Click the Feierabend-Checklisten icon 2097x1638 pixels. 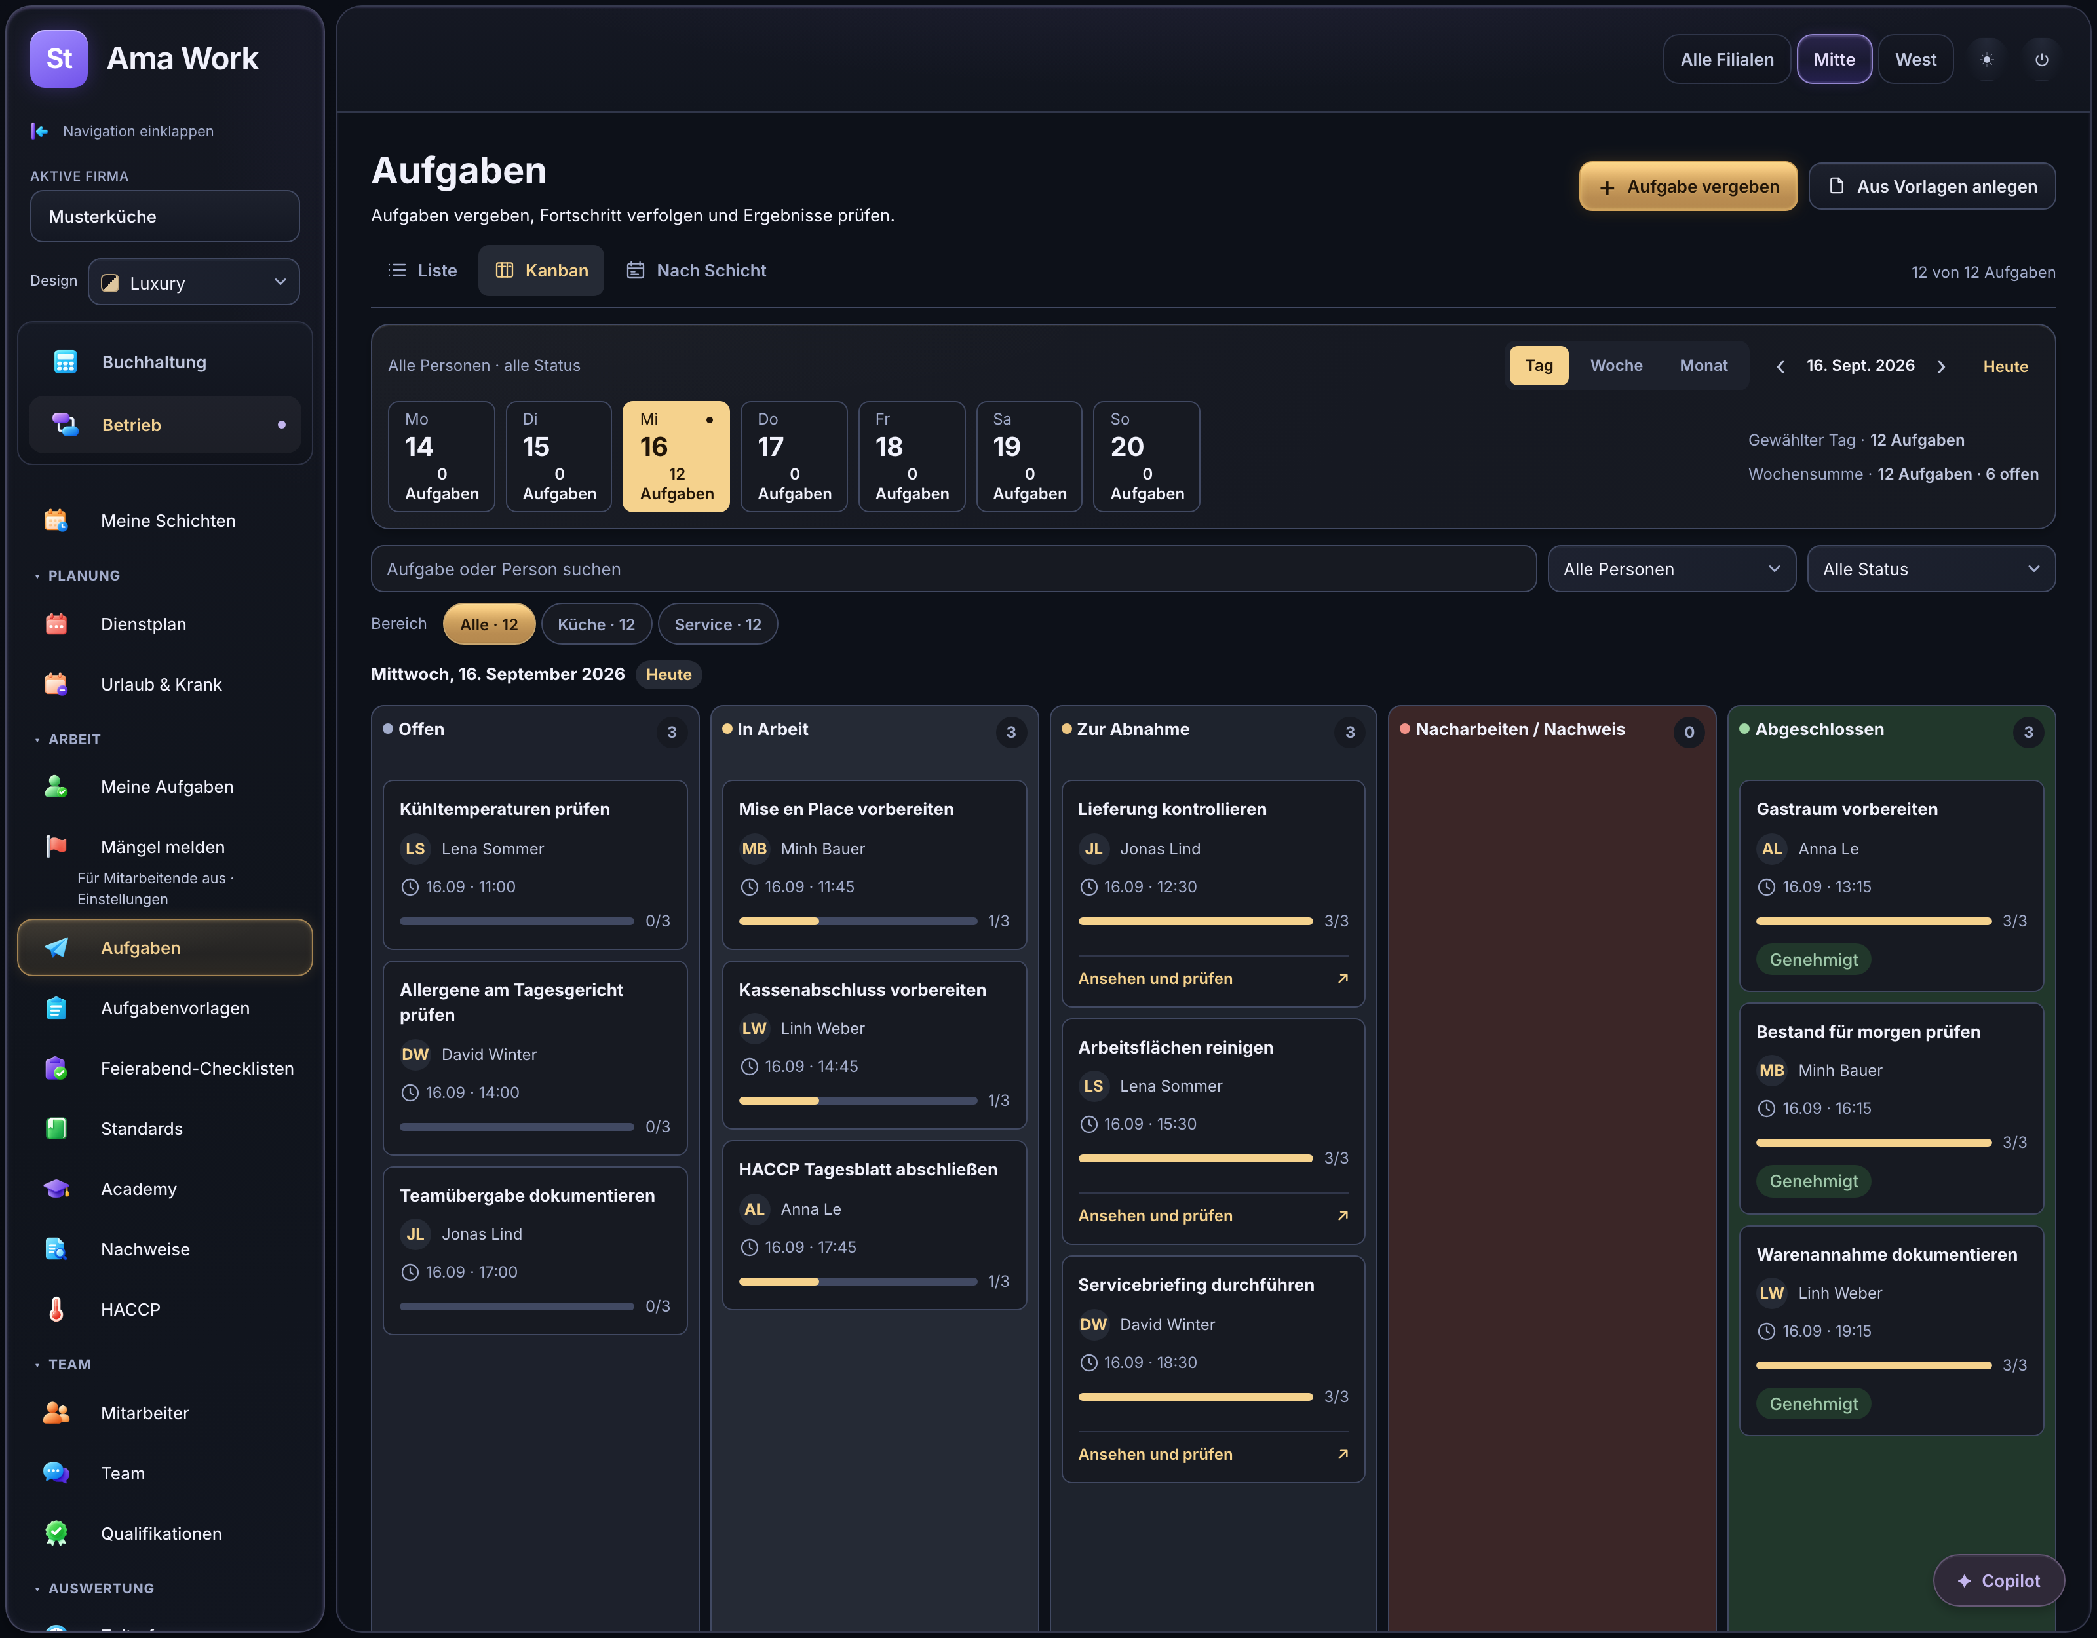tap(56, 1069)
